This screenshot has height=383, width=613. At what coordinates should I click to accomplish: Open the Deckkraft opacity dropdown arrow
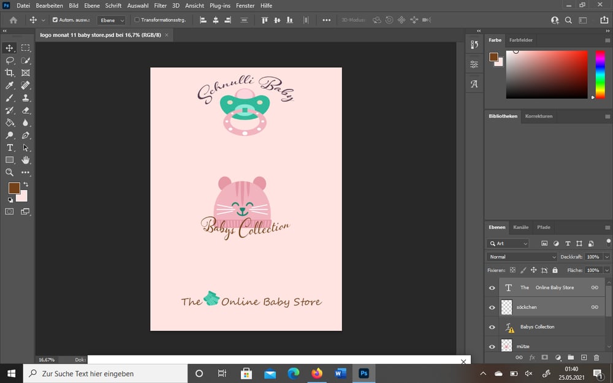click(x=607, y=257)
